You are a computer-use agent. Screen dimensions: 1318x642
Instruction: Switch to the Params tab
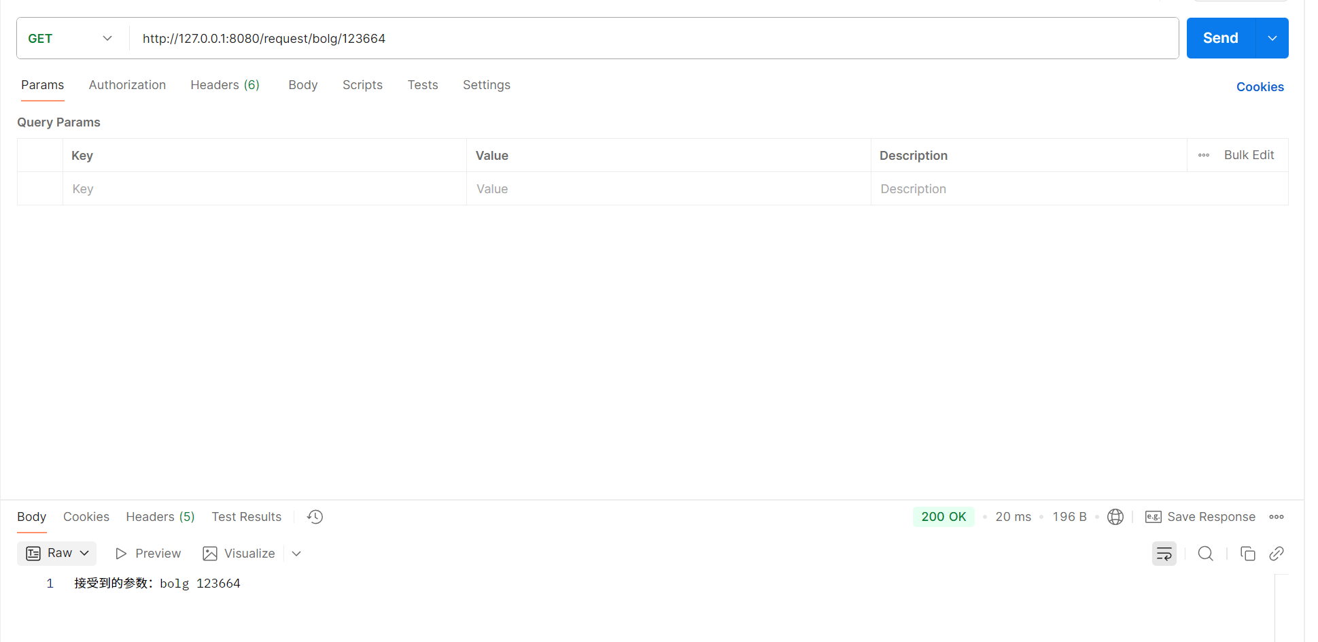point(42,85)
